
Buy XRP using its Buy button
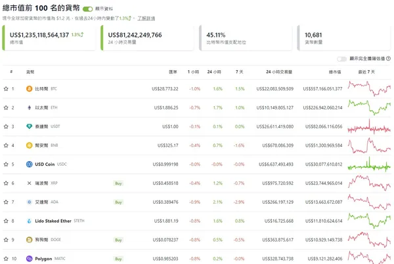[x=118, y=183]
